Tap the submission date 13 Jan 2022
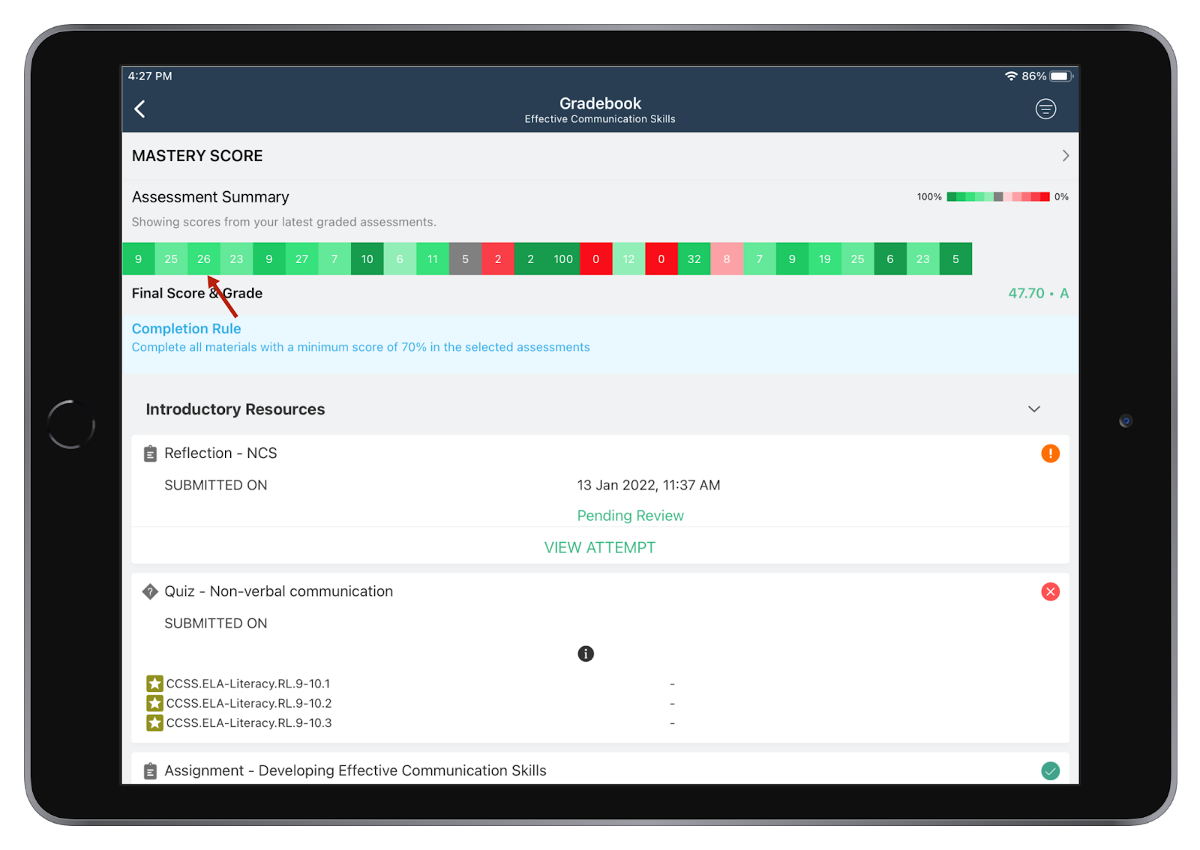Viewport: 1200px width, 850px height. pos(648,485)
